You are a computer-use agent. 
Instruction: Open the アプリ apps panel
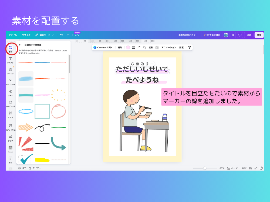11,114
